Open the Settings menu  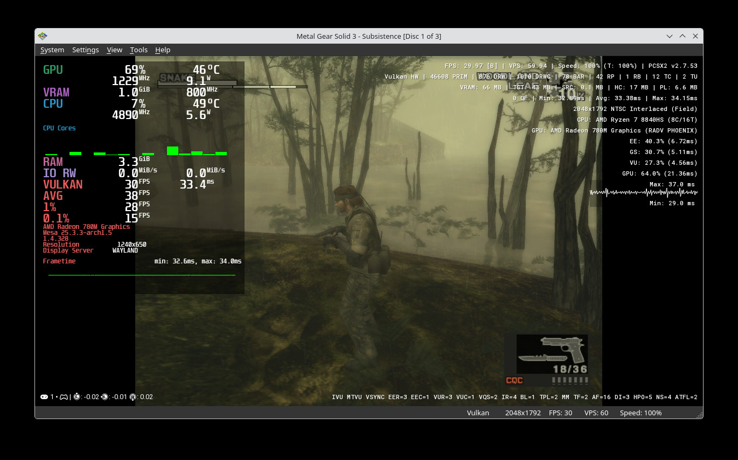click(x=86, y=50)
